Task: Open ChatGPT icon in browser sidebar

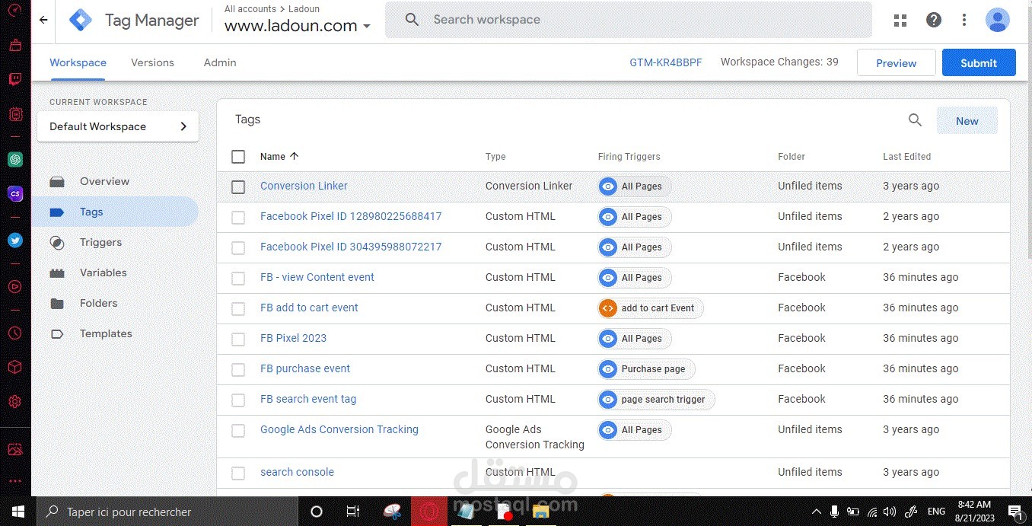Action: [15, 160]
